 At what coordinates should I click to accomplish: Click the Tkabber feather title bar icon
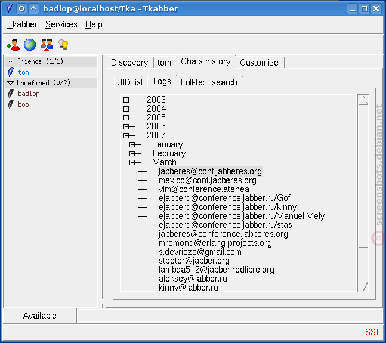[10, 8]
